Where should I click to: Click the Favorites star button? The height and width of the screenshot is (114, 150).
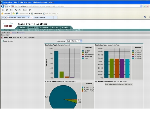pyautogui.click(x=6, y=13)
